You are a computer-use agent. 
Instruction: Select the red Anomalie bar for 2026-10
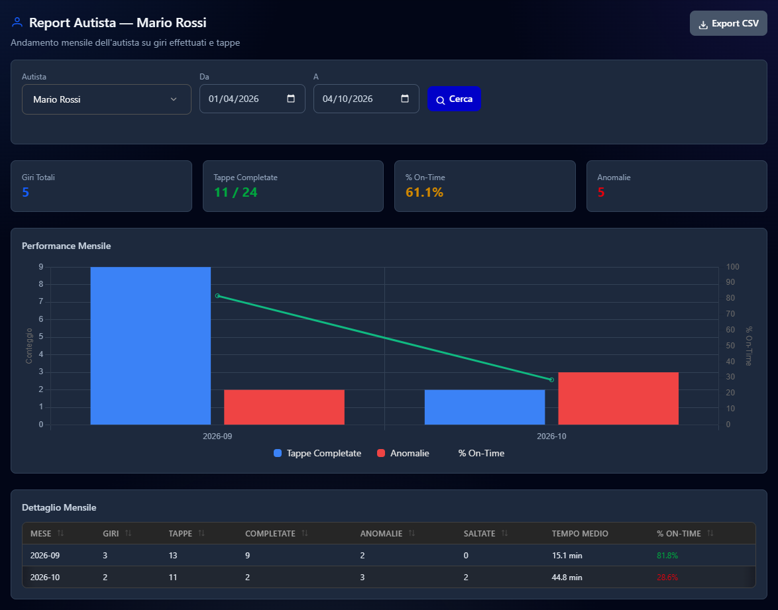[x=618, y=398]
